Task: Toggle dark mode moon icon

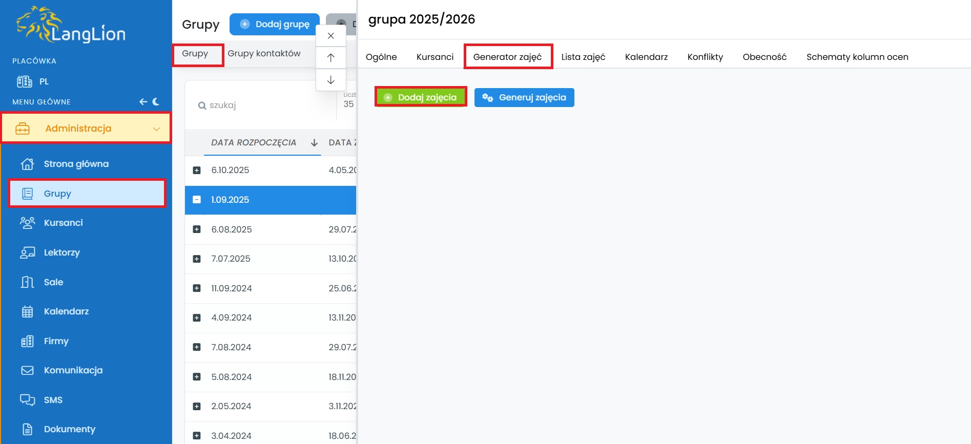Action: (156, 102)
